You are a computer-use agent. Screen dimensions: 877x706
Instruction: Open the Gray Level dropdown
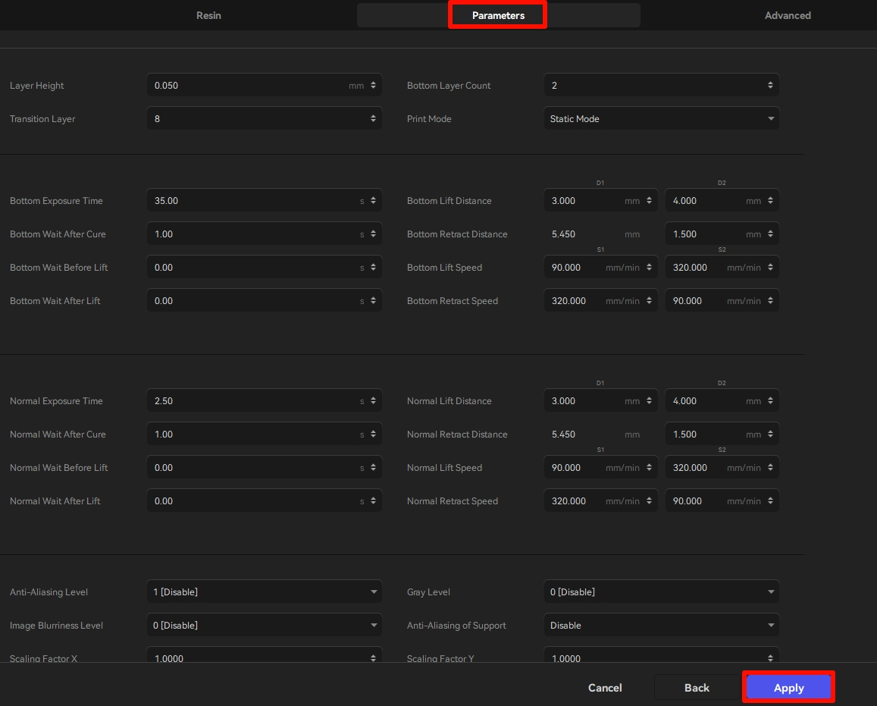point(661,592)
